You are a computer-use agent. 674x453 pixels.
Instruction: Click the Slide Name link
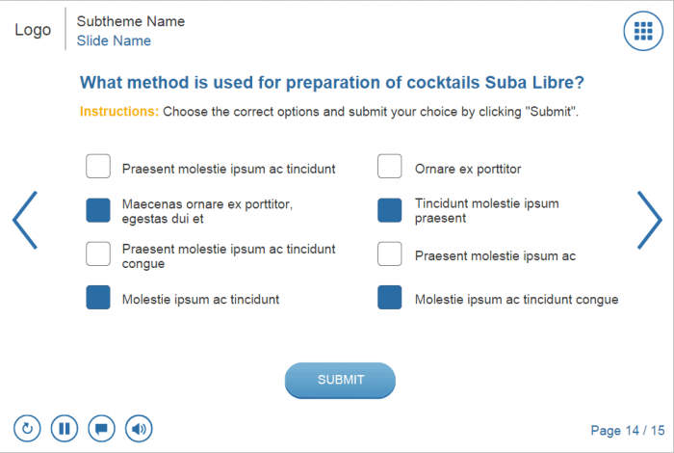(114, 40)
